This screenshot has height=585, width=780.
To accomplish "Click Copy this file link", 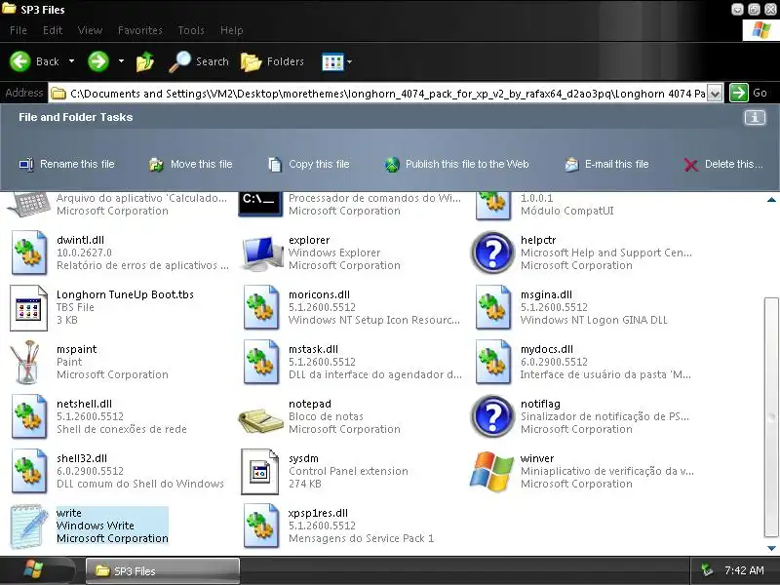I will (x=309, y=164).
